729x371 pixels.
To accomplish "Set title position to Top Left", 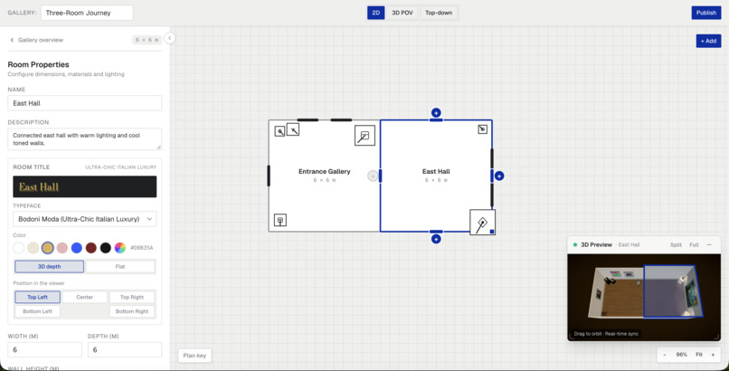I will 38,297.
